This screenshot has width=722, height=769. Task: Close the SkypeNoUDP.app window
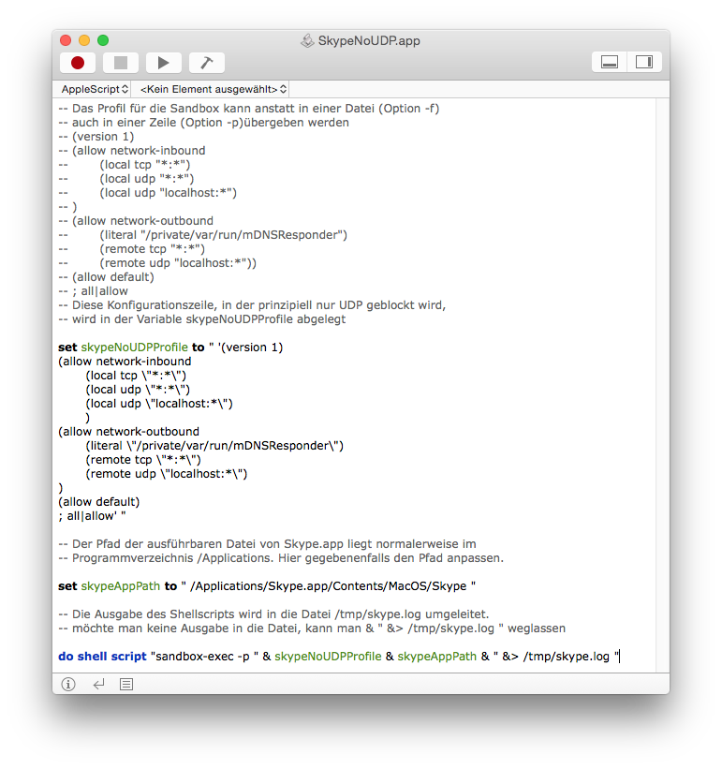point(66,40)
